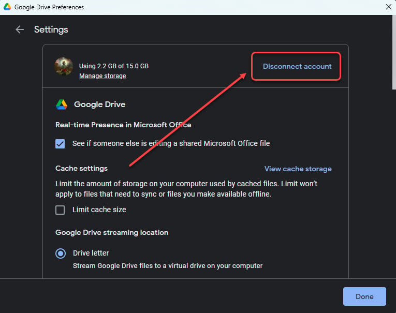Click the 'Using 2.2 GB of 15.0 GB' text
This screenshot has height=313, width=396.
click(114, 66)
